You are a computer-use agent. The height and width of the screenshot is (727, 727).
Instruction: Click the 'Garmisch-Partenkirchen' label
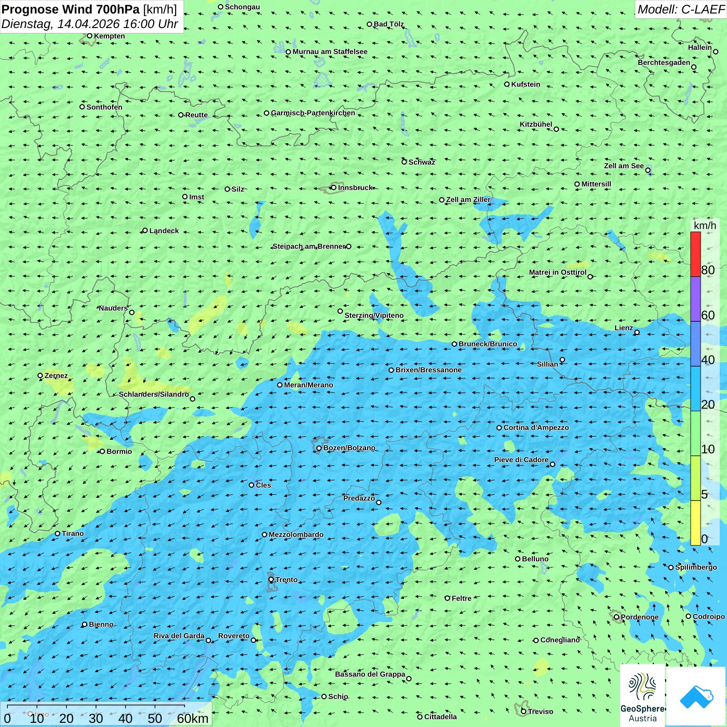(313, 113)
